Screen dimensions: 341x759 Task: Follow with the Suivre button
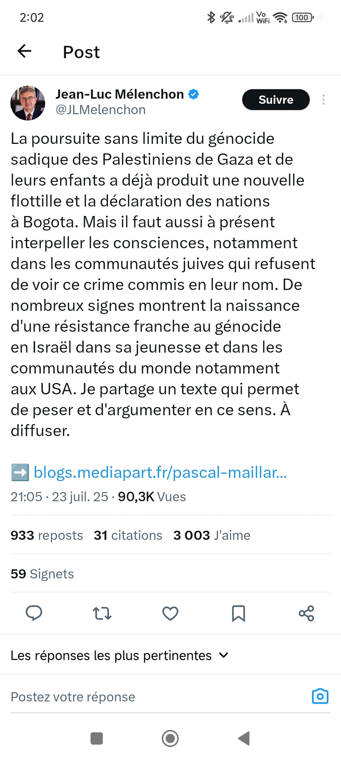pos(276,100)
